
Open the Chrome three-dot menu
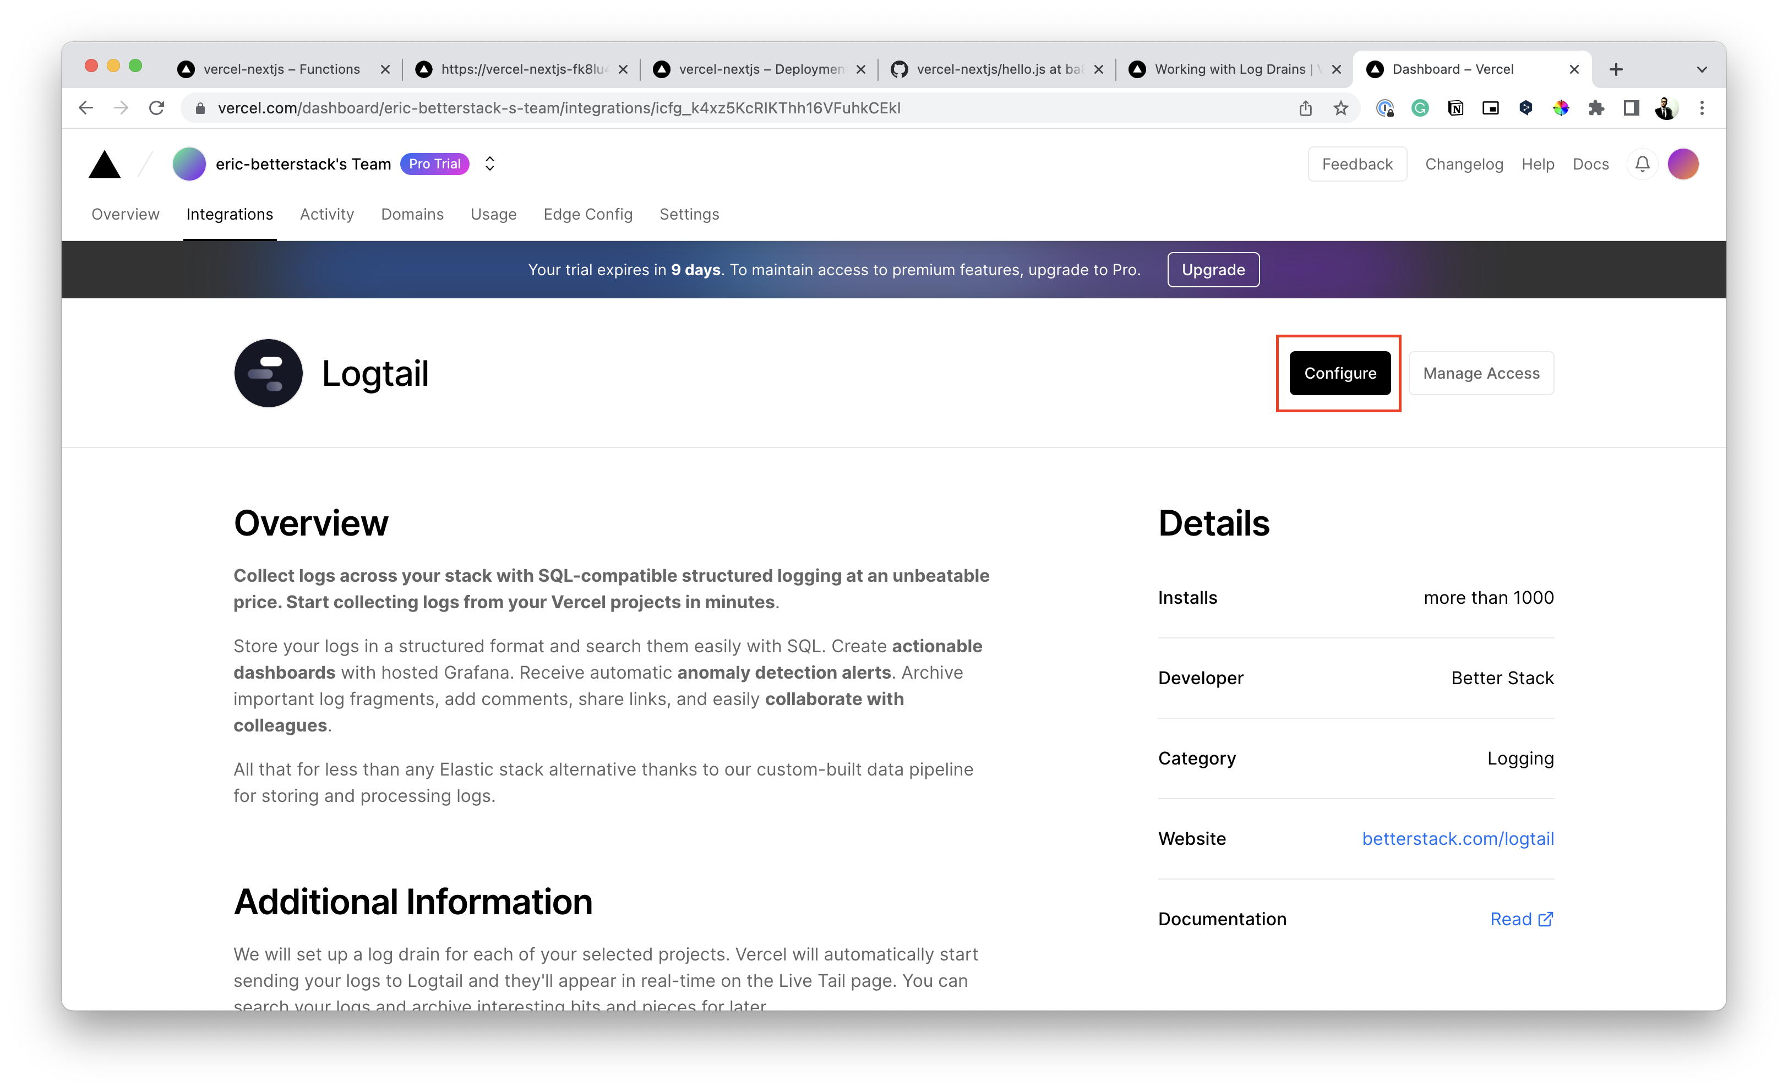(x=1702, y=108)
